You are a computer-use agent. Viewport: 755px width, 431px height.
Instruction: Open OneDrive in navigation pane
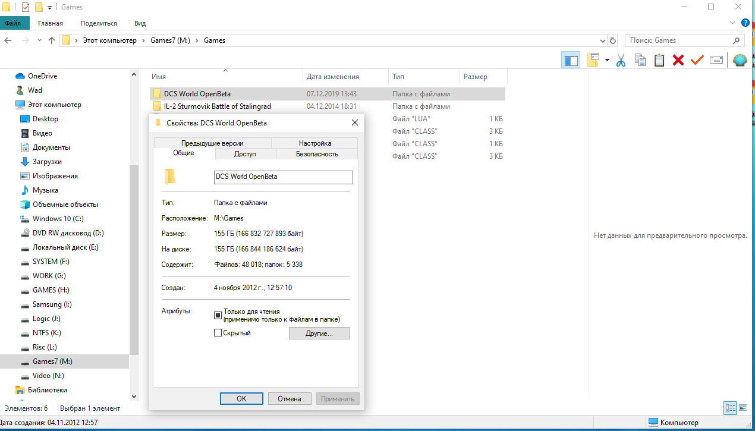(x=42, y=76)
